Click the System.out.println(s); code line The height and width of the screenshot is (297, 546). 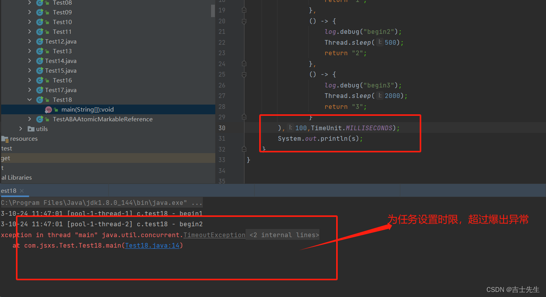[x=320, y=138]
